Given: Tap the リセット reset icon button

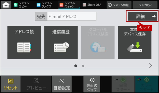Looking at the screenshot, I should [x=11, y=84].
